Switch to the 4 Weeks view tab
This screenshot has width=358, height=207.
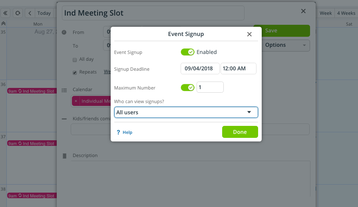[x=346, y=13]
